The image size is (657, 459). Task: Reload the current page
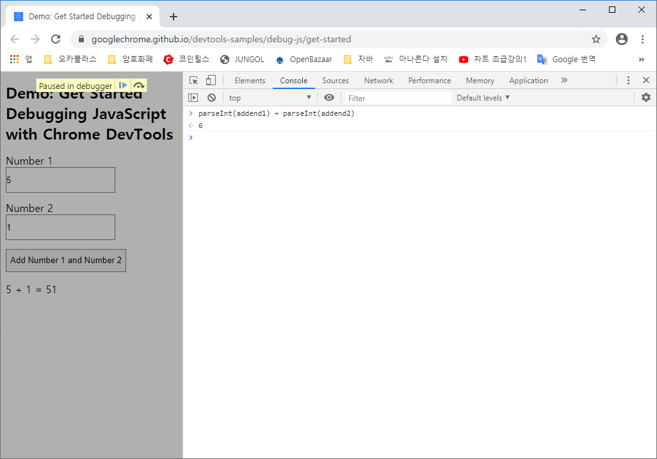56,39
